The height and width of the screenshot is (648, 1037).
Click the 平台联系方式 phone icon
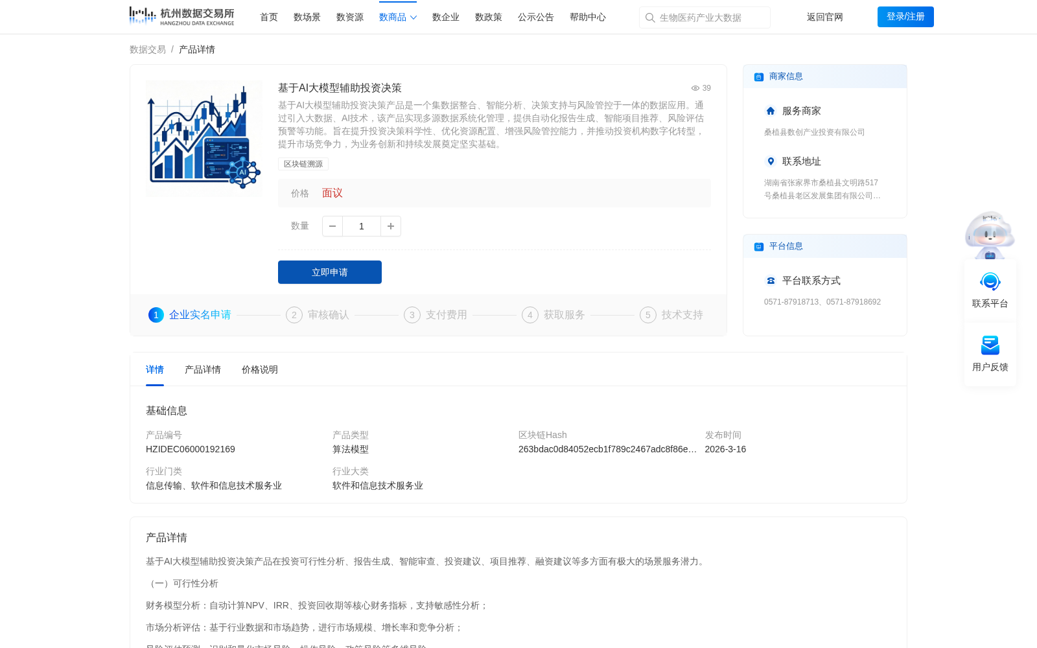click(x=771, y=281)
